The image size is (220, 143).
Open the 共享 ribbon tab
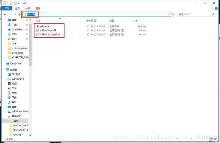pos(28,9)
